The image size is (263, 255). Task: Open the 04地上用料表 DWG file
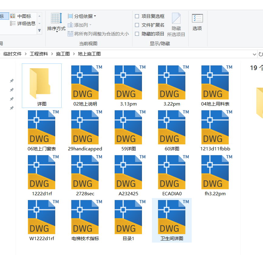coord(215,82)
